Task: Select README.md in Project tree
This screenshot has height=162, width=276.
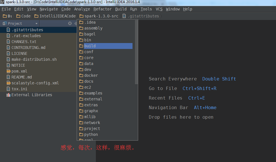Action: pos(38,77)
